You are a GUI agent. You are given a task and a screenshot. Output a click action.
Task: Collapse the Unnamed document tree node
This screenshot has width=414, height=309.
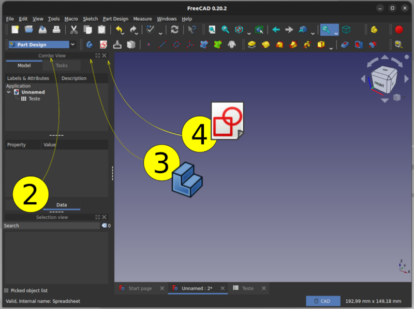point(9,92)
